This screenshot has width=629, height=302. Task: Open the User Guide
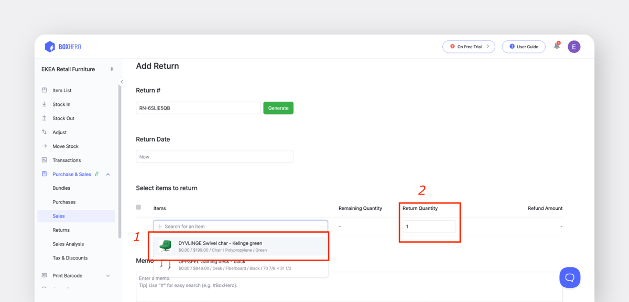[523, 47]
